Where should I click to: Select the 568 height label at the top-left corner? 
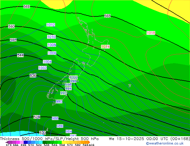click(27, 7)
